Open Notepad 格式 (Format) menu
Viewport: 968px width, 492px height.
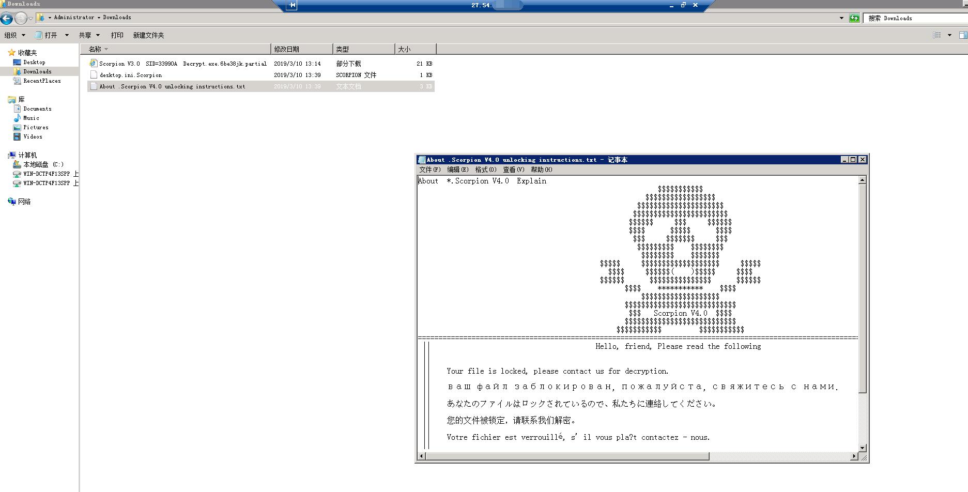(486, 170)
